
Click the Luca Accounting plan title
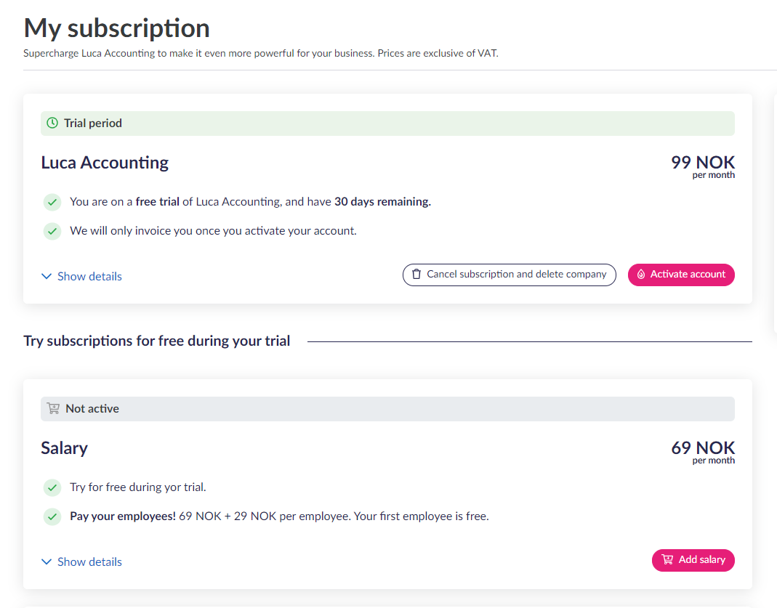tap(105, 163)
